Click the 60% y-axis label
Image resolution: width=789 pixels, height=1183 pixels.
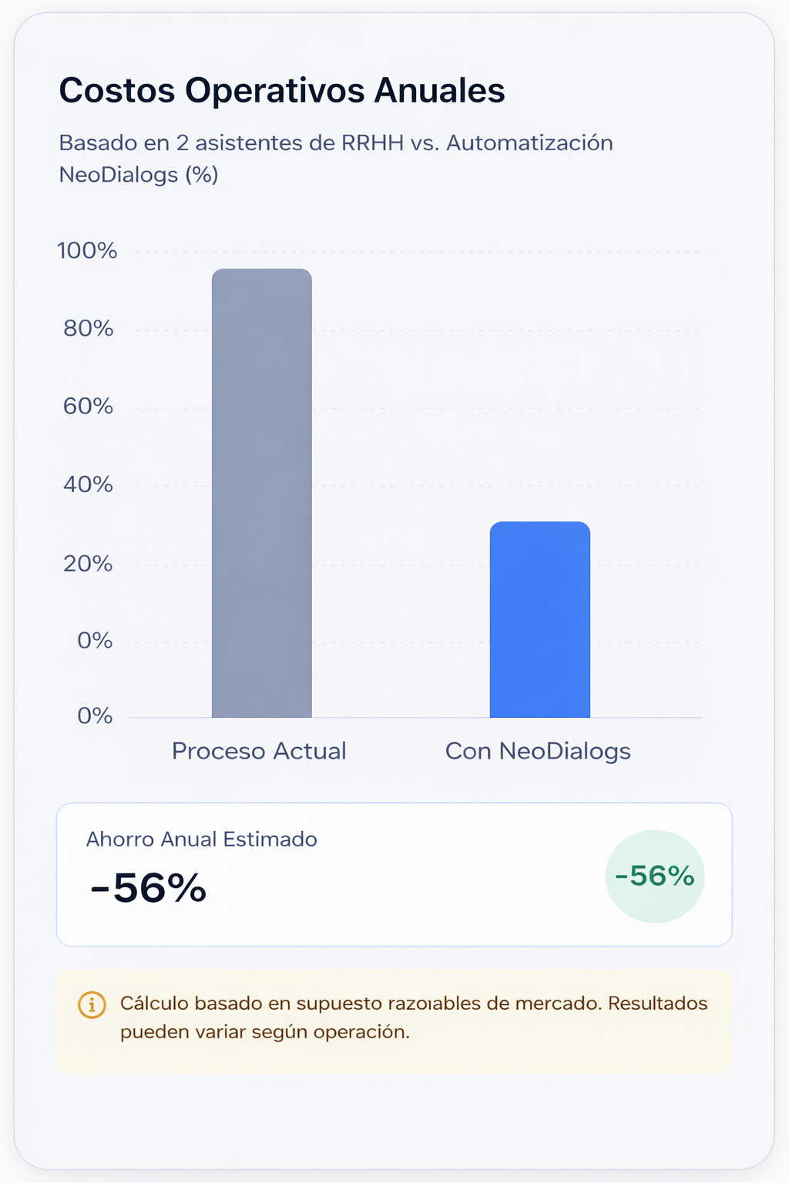89,407
